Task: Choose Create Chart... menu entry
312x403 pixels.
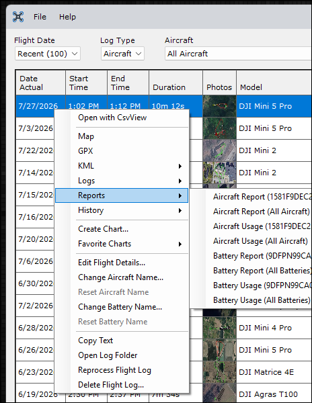Action: tap(122, 229)
